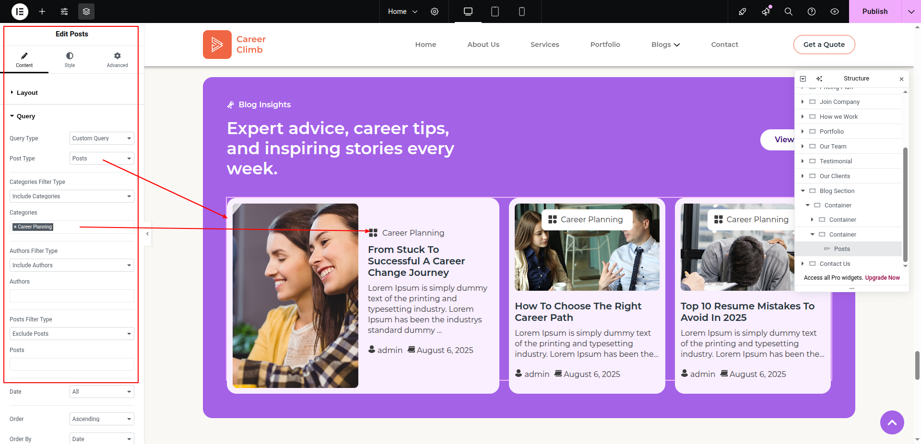This screenshot has height=444, width=921.
Task: Switch to desktop view icon
Action: [468, 11]
